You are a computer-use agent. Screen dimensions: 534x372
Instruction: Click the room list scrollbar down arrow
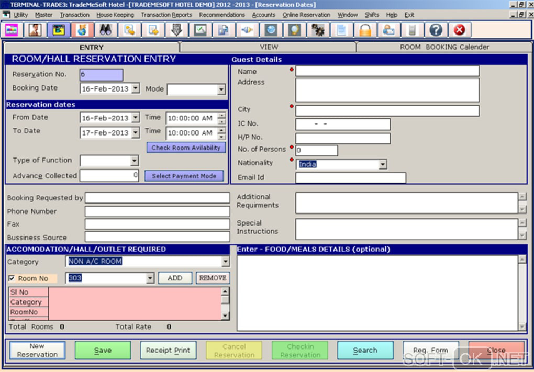click(225, 316)
